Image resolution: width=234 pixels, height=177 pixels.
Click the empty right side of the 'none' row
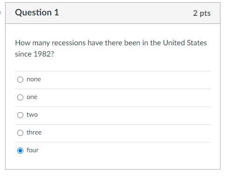[x=126, y=80]
